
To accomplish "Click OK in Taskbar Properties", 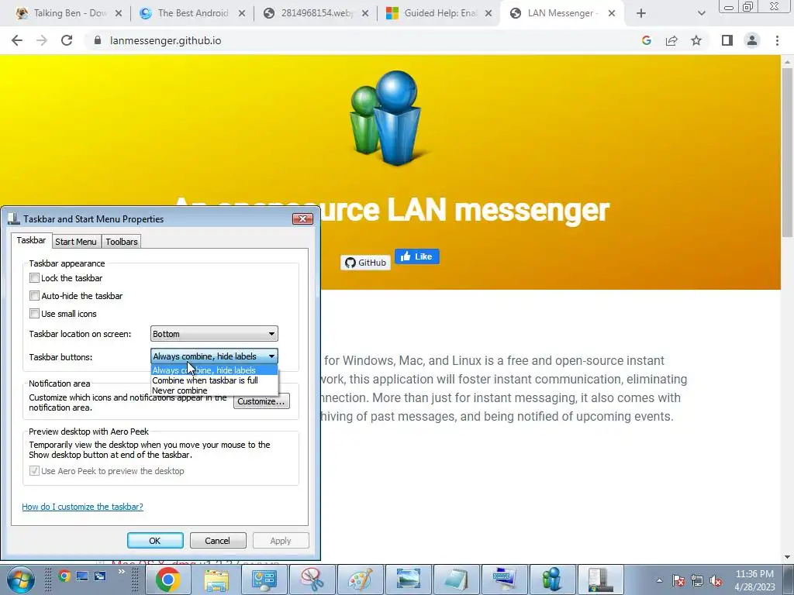I will click(155, 540).
